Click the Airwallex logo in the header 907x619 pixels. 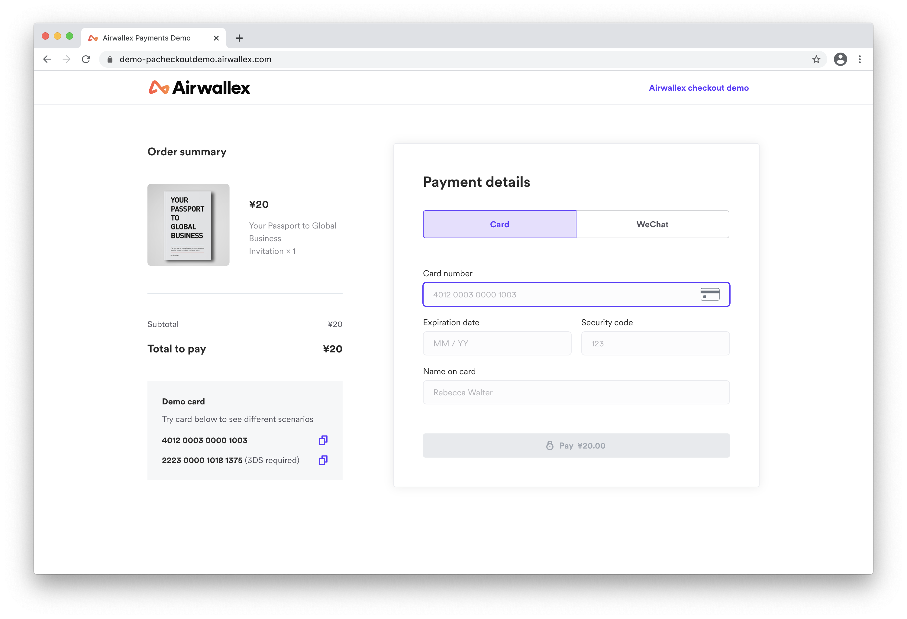pyautogui.click(x=199, y=87)
